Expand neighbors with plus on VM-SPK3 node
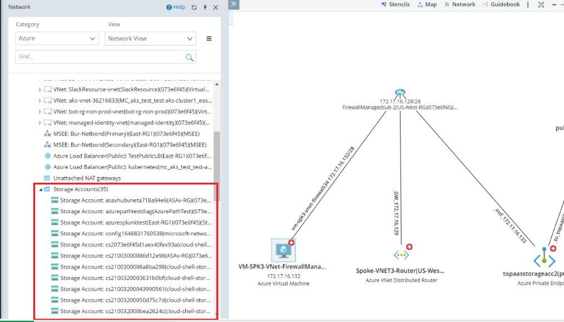 [291, 243]
